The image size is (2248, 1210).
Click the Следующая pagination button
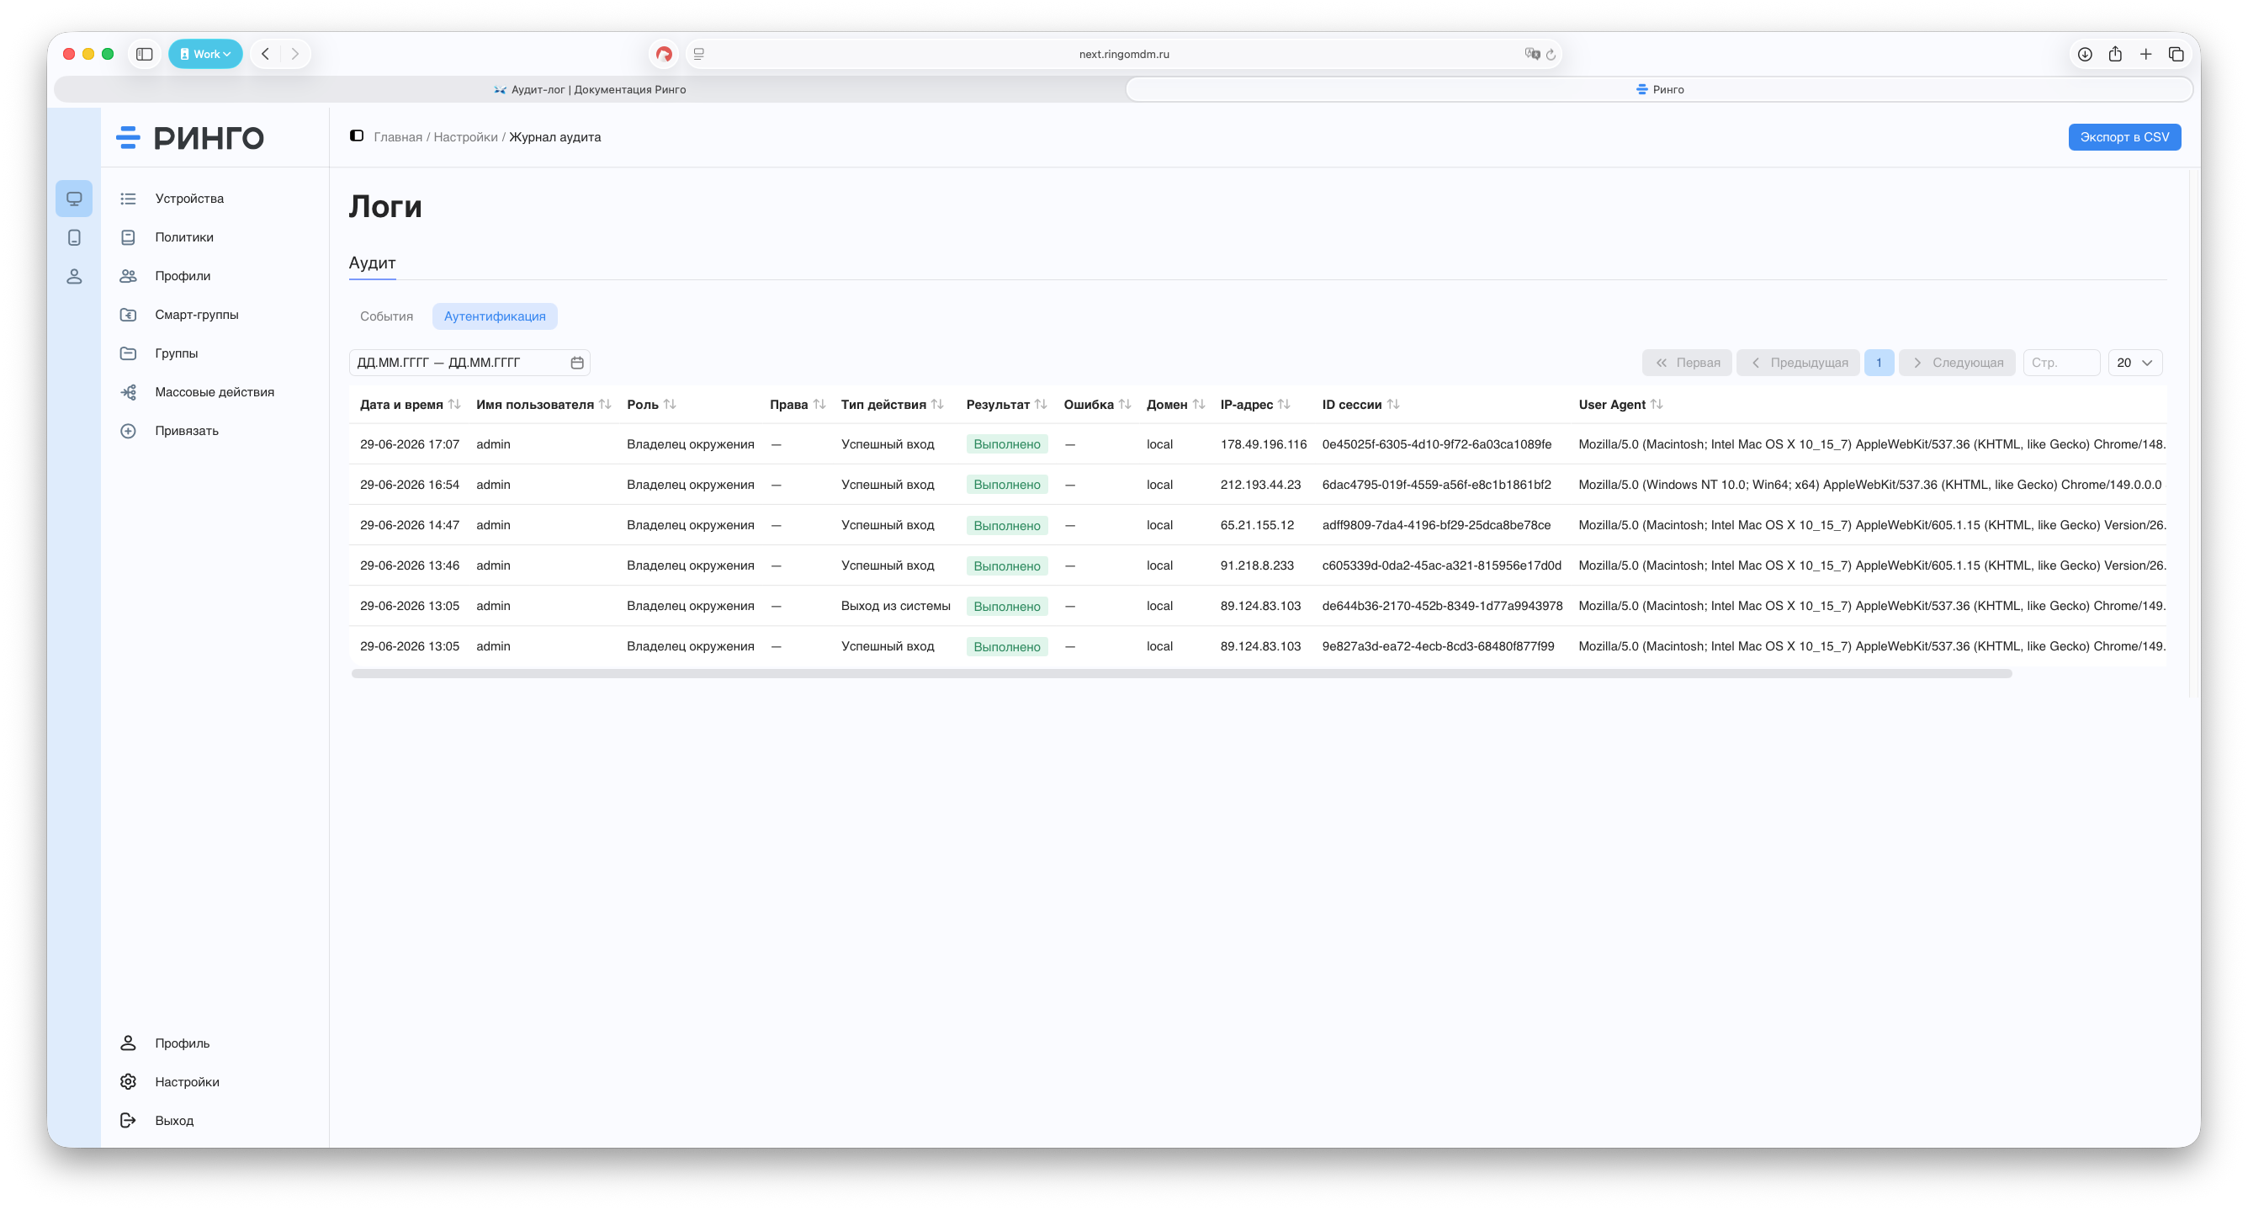pos(1958,363)
